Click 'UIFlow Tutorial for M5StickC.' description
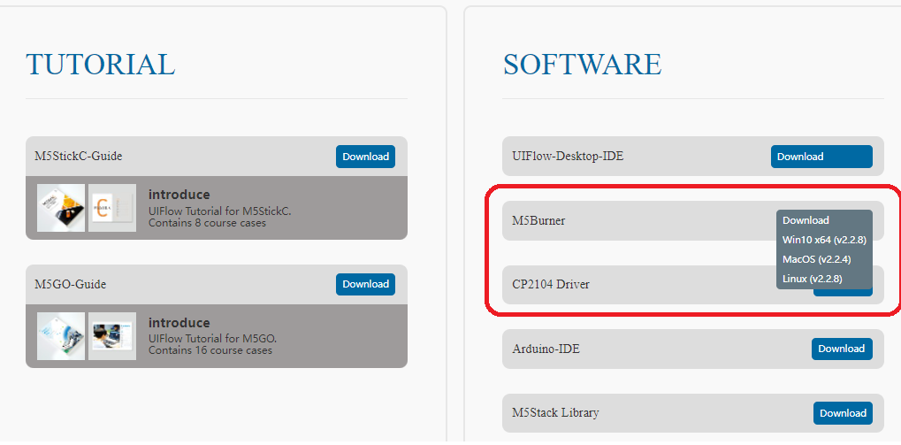Image resolution: width=901 pixels, height=445 pixels. click(x=219, y=211)
